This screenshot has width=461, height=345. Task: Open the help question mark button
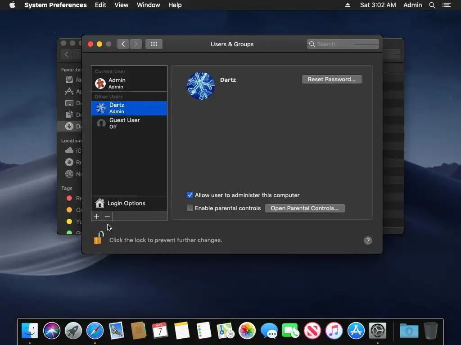tap(368, 241)
